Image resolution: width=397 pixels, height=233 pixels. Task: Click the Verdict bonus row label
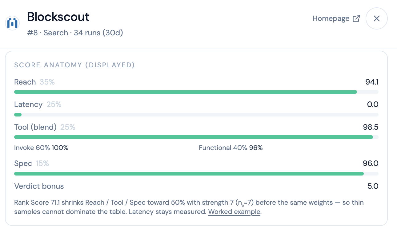pyautogui.click(x=39, y=186)
